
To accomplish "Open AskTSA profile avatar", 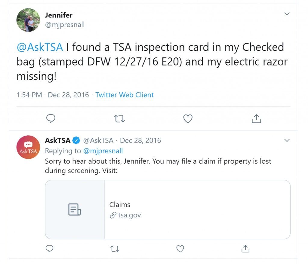I will [x=28, y=147].
